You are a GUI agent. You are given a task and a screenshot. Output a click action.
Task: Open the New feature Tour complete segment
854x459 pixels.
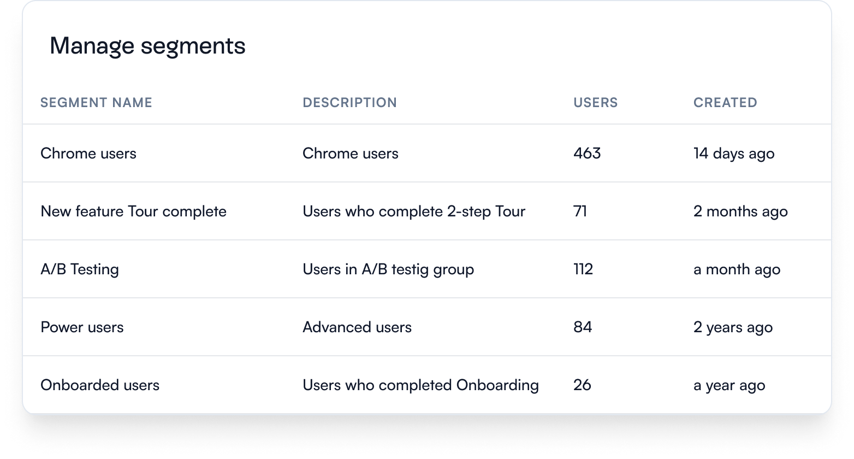[133, 211]
